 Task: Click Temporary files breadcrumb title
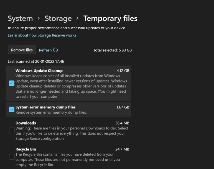click(x=110, y=18)
